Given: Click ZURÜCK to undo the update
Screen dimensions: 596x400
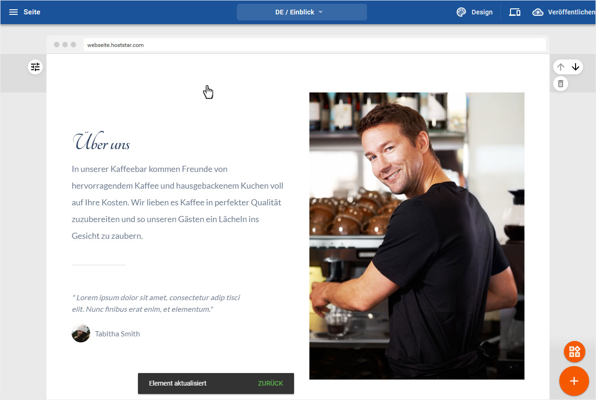Looking at the screenshot, I should 270,383.
